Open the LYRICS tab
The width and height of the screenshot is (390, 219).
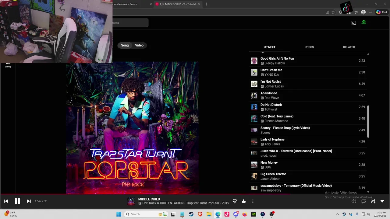coord(309,47)
